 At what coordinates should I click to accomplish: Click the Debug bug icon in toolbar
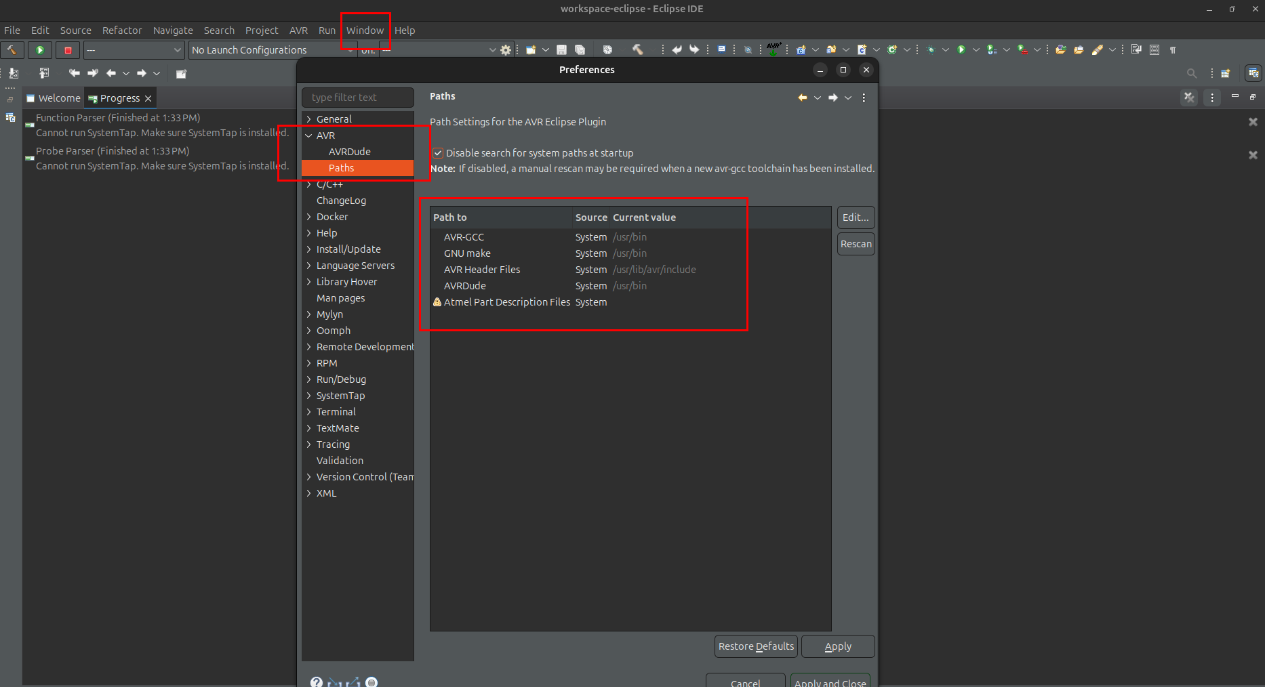[x=931, y=49]
